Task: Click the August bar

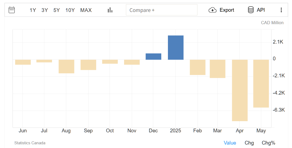Action: pyautogui.click(x=66, y=66)
